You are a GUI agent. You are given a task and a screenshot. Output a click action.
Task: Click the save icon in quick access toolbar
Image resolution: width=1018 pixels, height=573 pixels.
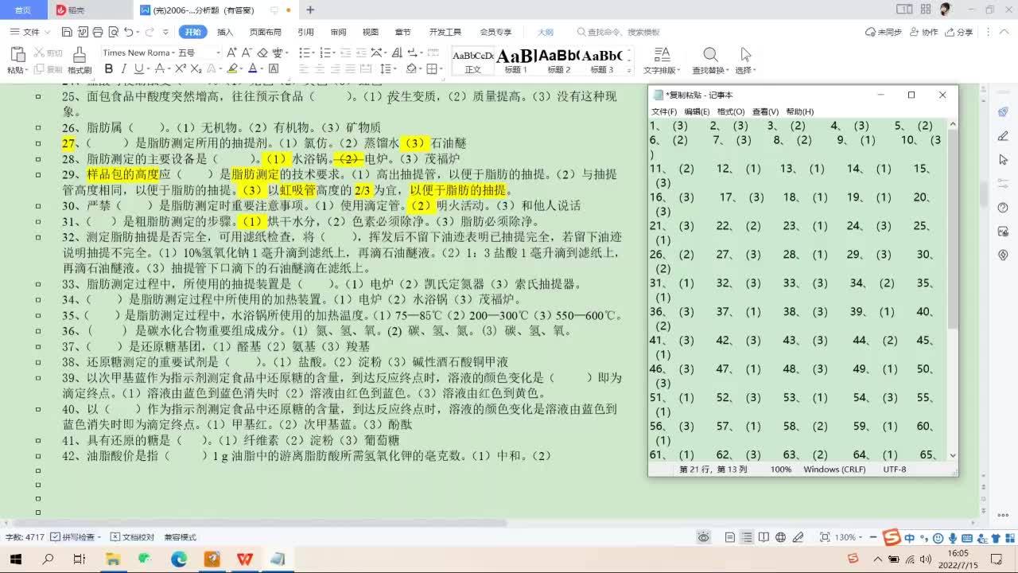67,33
